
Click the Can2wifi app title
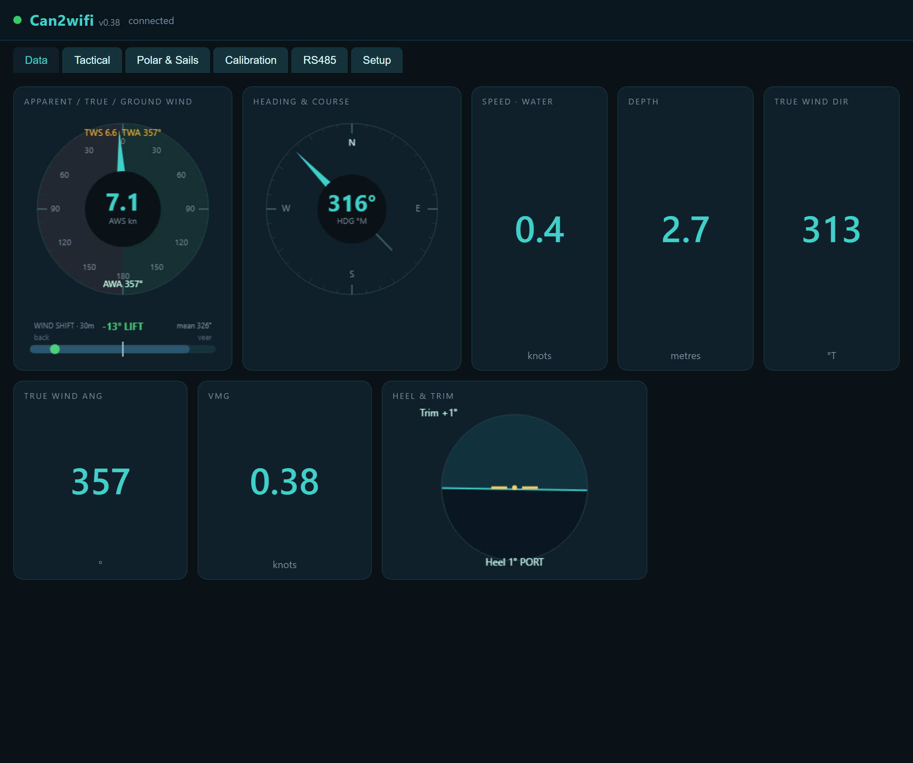(62, 20)
